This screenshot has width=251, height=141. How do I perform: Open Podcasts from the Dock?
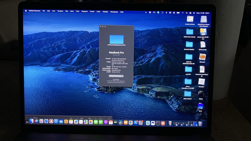[x=106, y=122]
